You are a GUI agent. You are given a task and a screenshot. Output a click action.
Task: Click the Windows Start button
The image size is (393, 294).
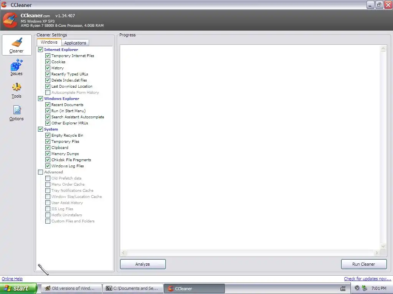[x=18, y=288]
